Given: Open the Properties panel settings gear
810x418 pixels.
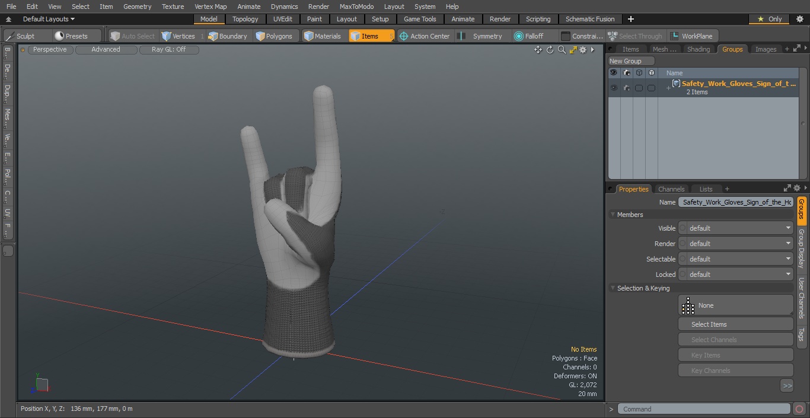Looking at the screenshot, I should [796, 189].
